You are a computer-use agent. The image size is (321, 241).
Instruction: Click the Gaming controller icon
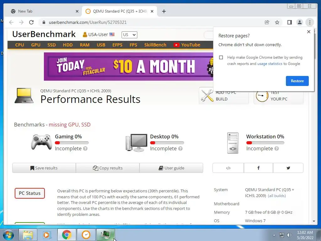[x=42, y=142]
